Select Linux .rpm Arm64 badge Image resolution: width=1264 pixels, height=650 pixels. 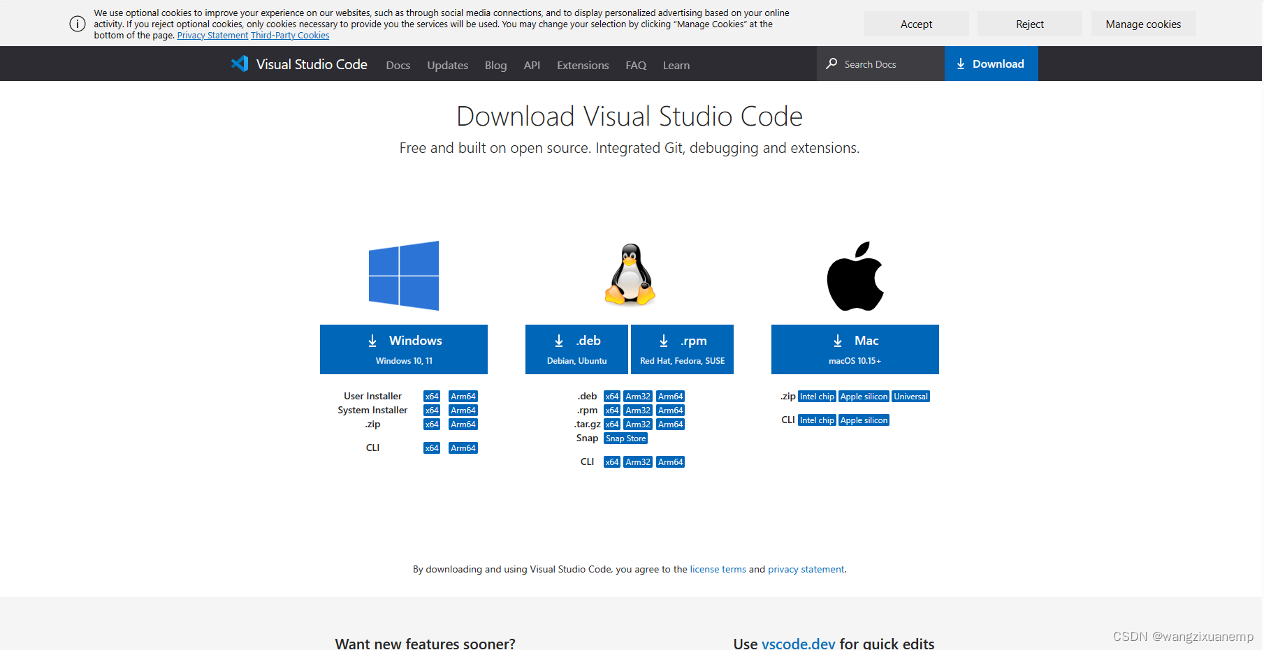click(671, 411)
